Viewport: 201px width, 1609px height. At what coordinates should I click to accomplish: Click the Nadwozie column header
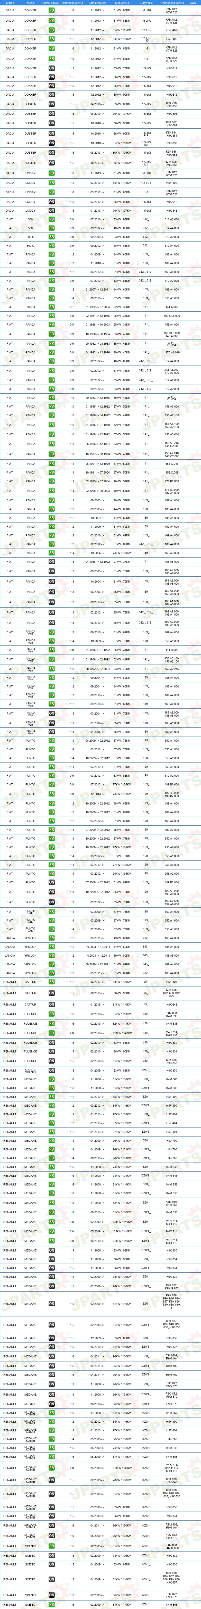146,3
